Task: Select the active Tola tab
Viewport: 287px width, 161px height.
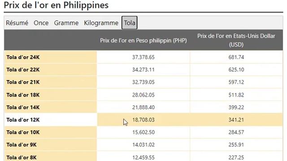Action: tap(130, 23)
